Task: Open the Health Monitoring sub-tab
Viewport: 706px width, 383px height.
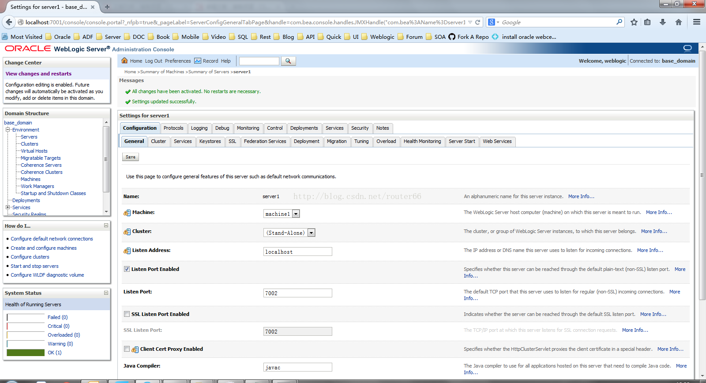Action: click(x=422, y=141)
